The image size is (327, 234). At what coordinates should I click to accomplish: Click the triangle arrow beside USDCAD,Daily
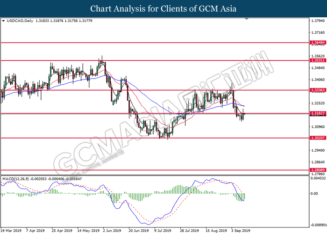3,21
